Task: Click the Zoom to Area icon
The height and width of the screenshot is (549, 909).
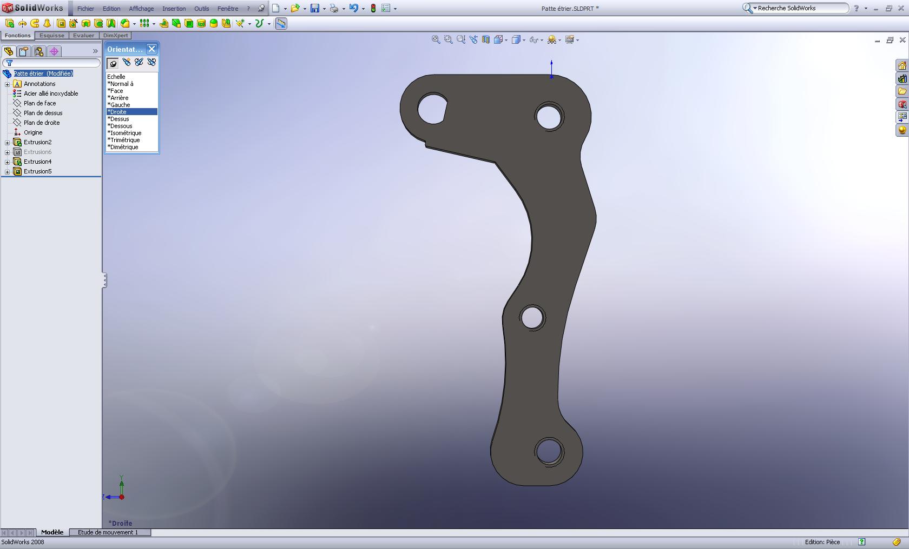Action: click(x=448, y=39)
